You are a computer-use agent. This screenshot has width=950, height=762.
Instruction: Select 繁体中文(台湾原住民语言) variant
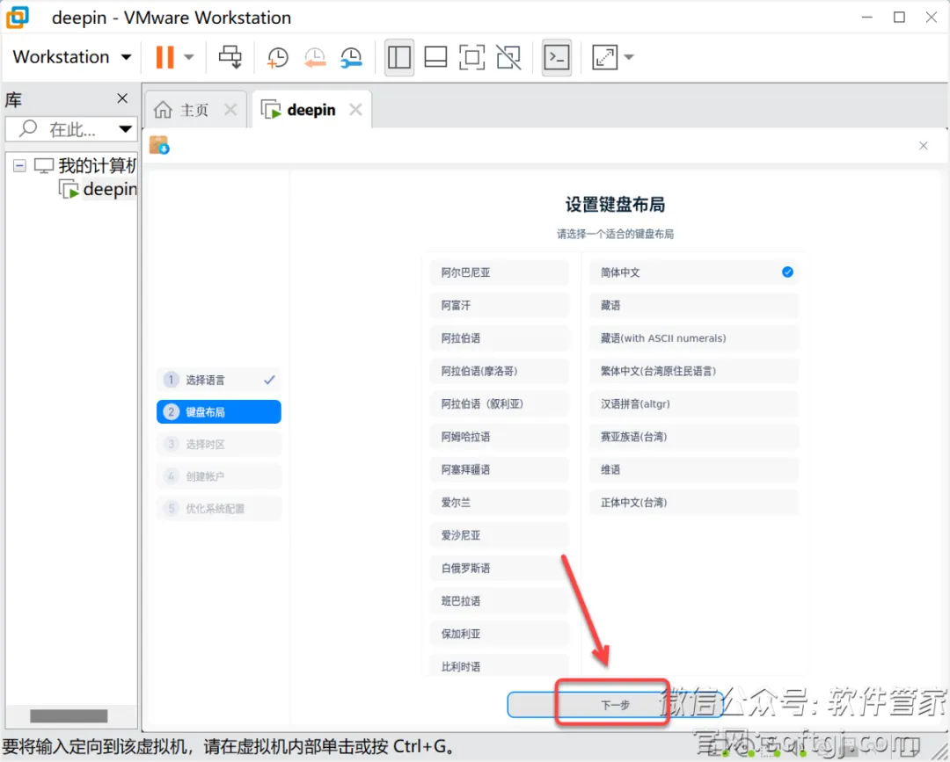click(694, 371)
